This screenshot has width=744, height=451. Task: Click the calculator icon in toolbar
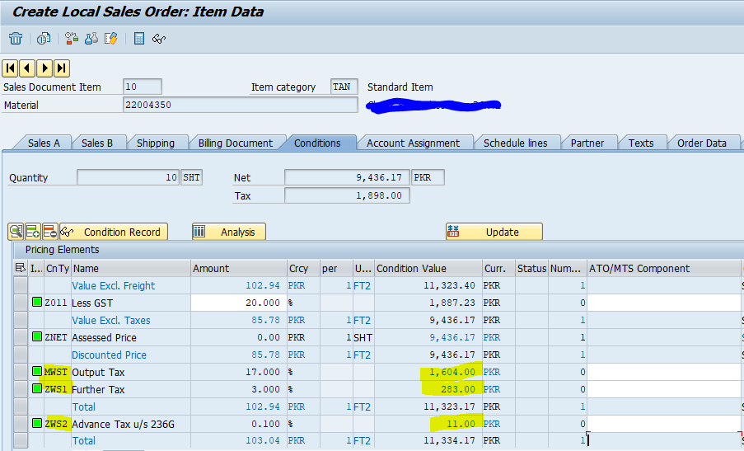point(139,39)
